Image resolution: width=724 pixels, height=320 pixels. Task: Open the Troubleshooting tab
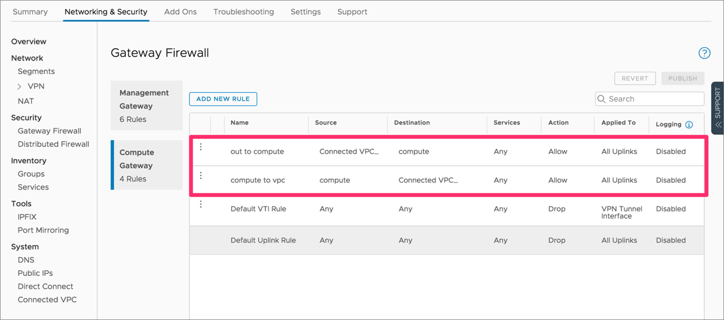point(244,11)
